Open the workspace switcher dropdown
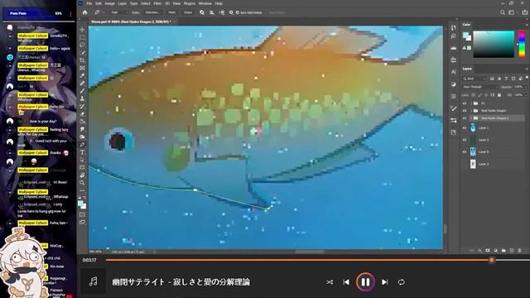Viewport: 530px width, 298px height. (x=513, y=12)
